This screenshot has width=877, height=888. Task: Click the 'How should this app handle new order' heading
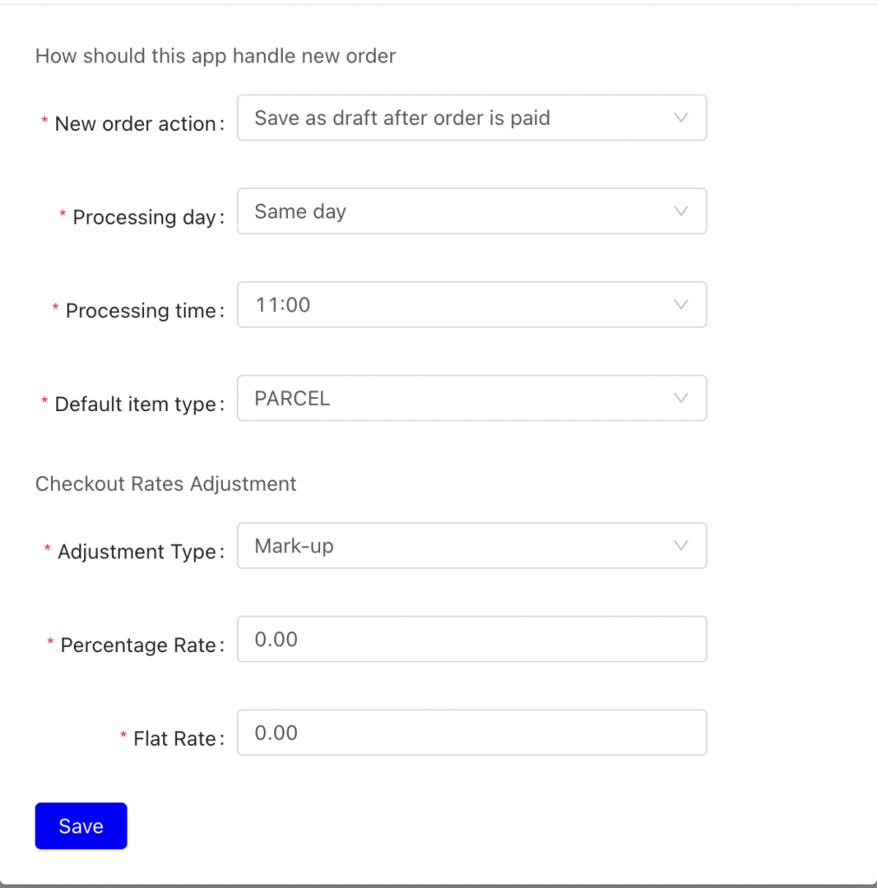(215, 56)
